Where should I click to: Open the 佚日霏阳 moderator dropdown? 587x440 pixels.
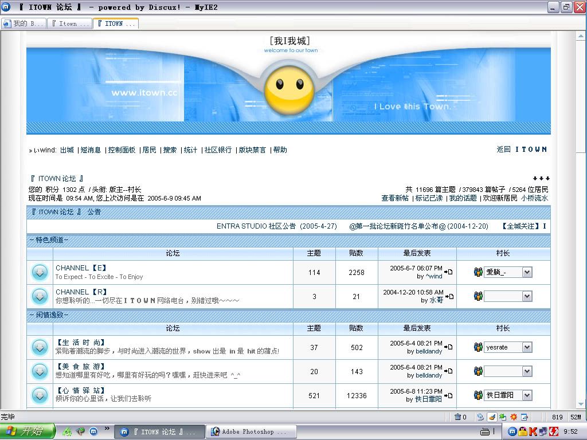[x=527, y=395]
